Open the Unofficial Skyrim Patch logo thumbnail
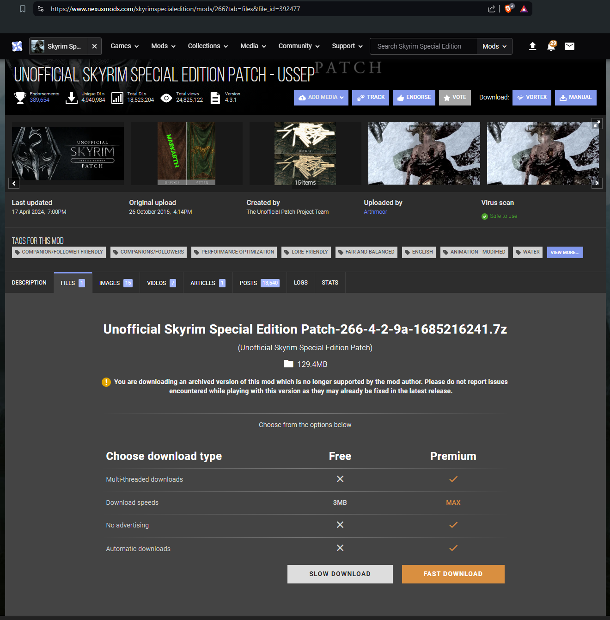The width and height of the screenshot is (610, 620). click(68, 154)
